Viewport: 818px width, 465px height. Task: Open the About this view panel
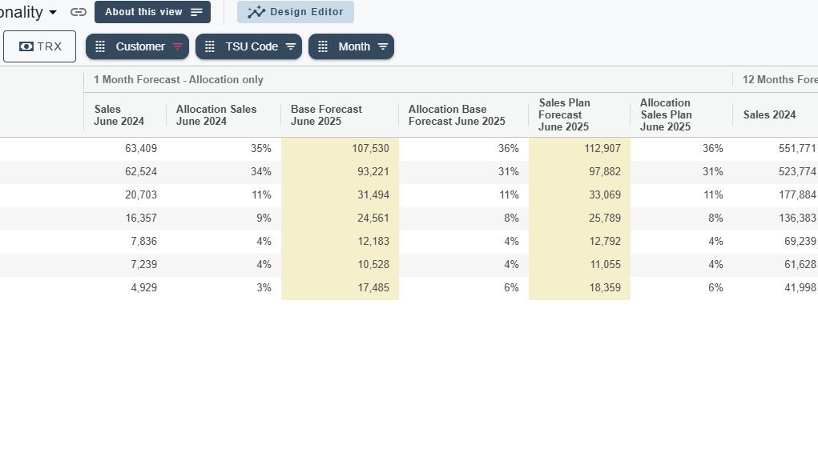152,12
